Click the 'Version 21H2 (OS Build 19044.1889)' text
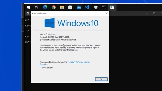162x91 pixels. point(55,37)
